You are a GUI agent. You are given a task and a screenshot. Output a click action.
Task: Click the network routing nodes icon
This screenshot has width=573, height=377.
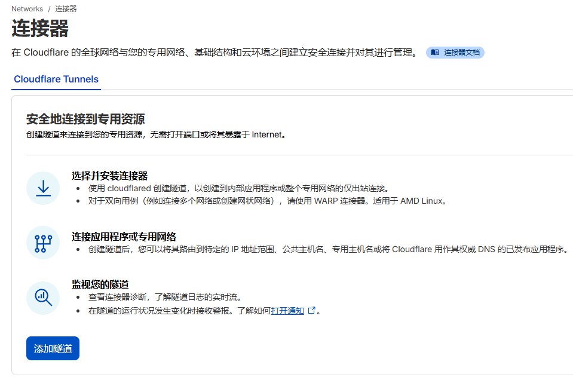[x=43, y=243]
